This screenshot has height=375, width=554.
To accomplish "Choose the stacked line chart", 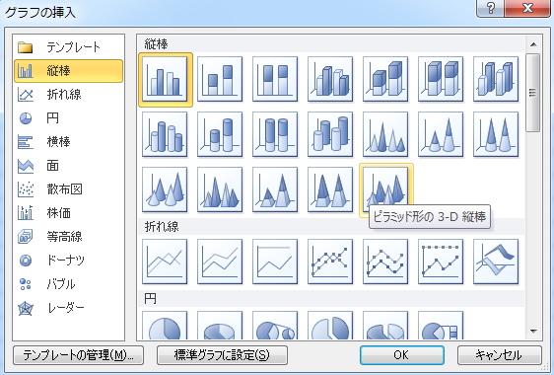I will pos(220,262).
